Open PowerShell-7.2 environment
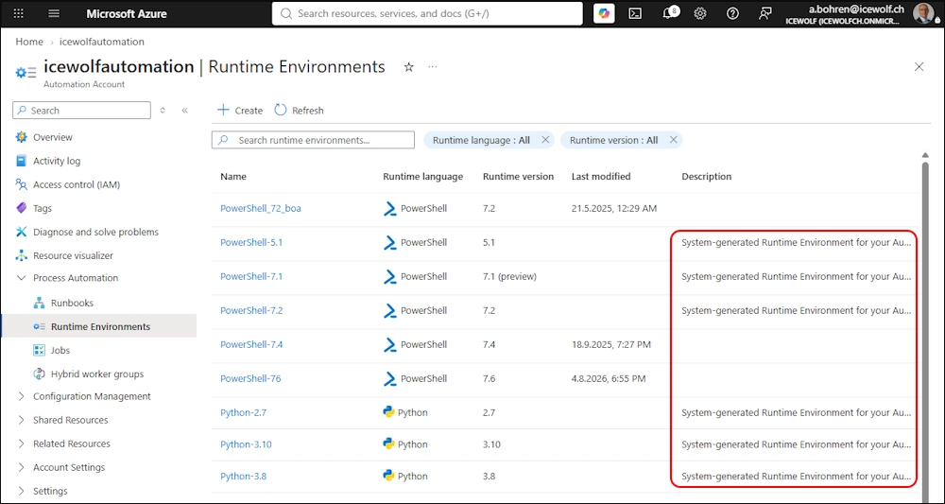The height and width of the screenshot is (504, 945). pos(251,310)
